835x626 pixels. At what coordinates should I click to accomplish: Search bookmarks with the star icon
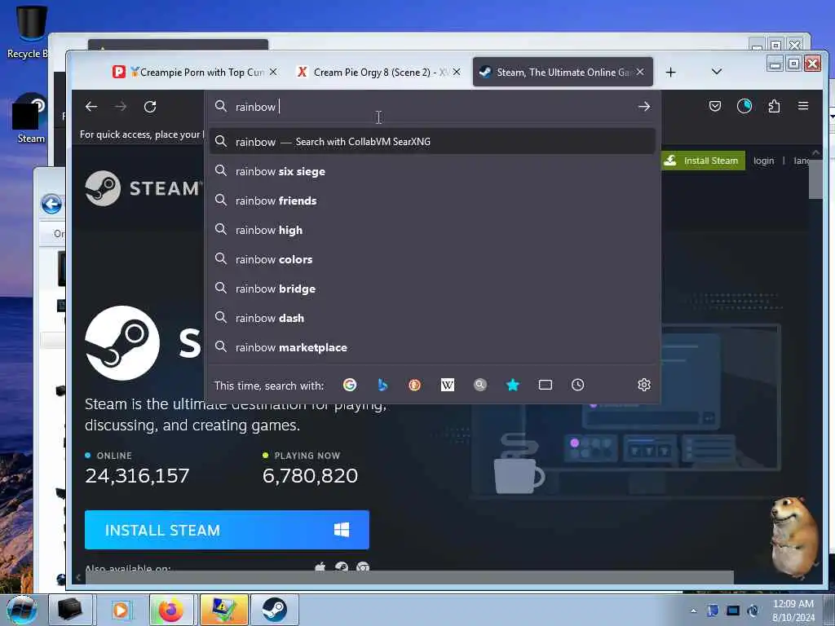[512, 385]
